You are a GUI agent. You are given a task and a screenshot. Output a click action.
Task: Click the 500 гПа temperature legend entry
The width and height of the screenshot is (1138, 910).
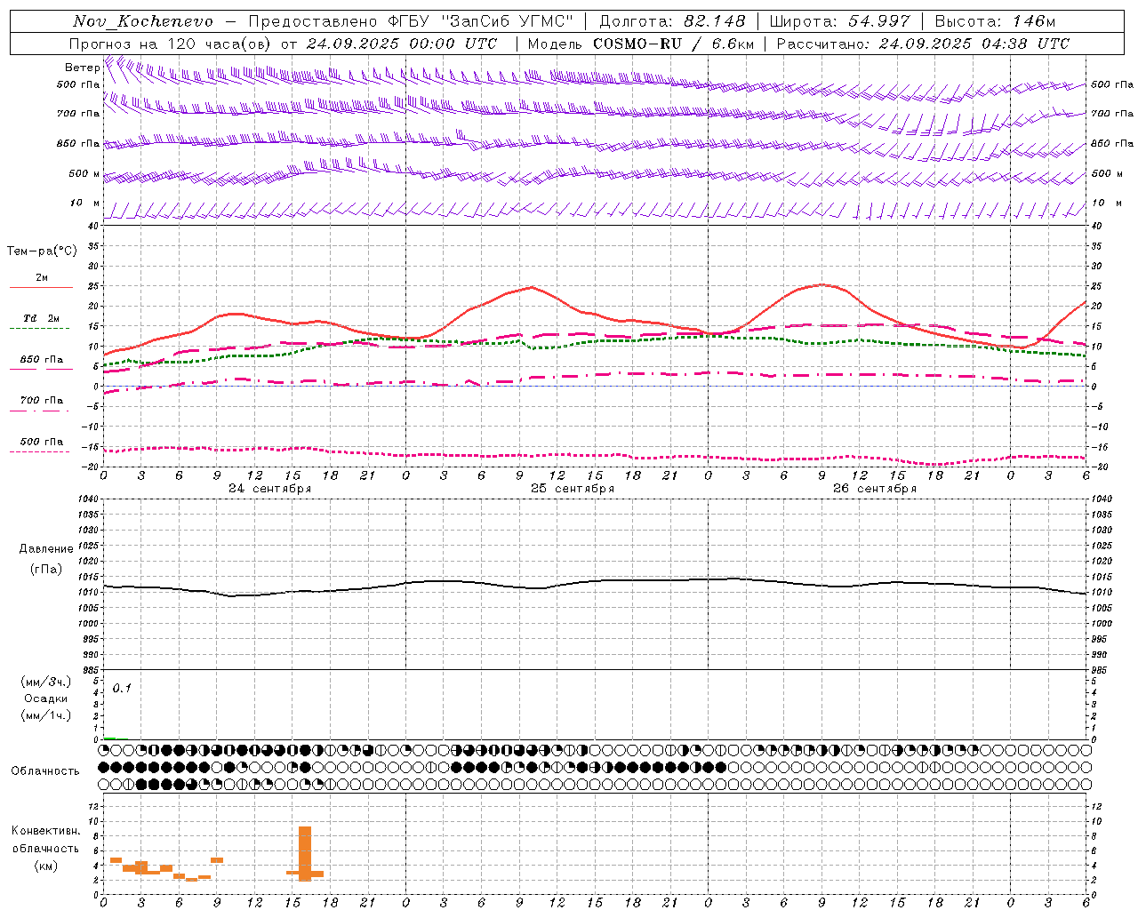40,445
